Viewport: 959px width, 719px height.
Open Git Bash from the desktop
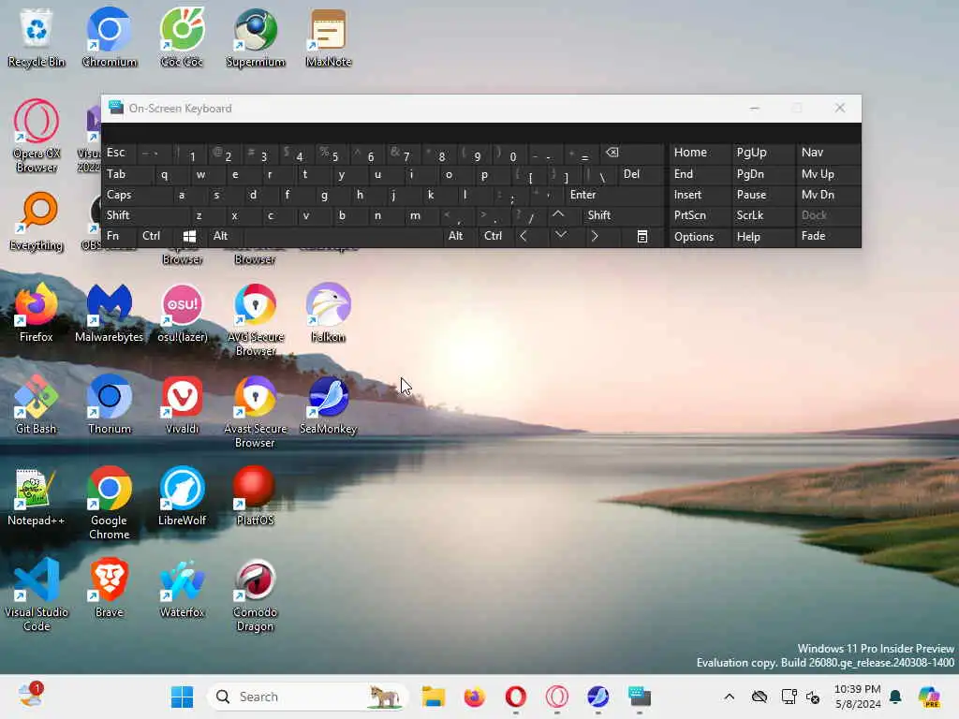coord(37,404)
